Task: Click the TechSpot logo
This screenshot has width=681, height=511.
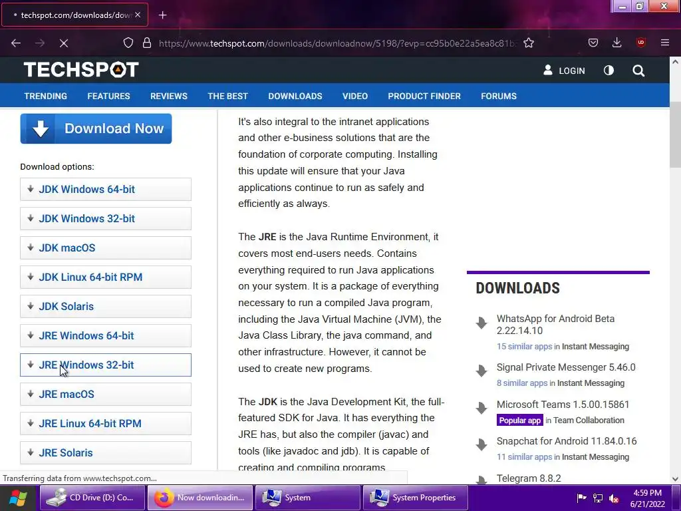Action: (81, 69)
